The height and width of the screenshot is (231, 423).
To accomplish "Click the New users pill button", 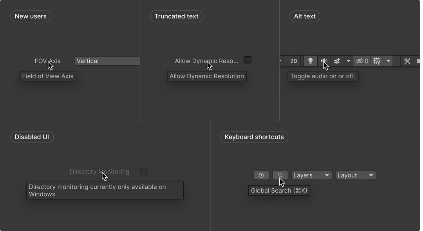I will tap(31, 16).
